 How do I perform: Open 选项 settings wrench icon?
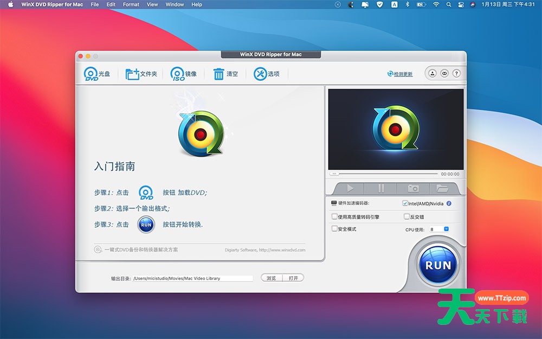point(260,74)
